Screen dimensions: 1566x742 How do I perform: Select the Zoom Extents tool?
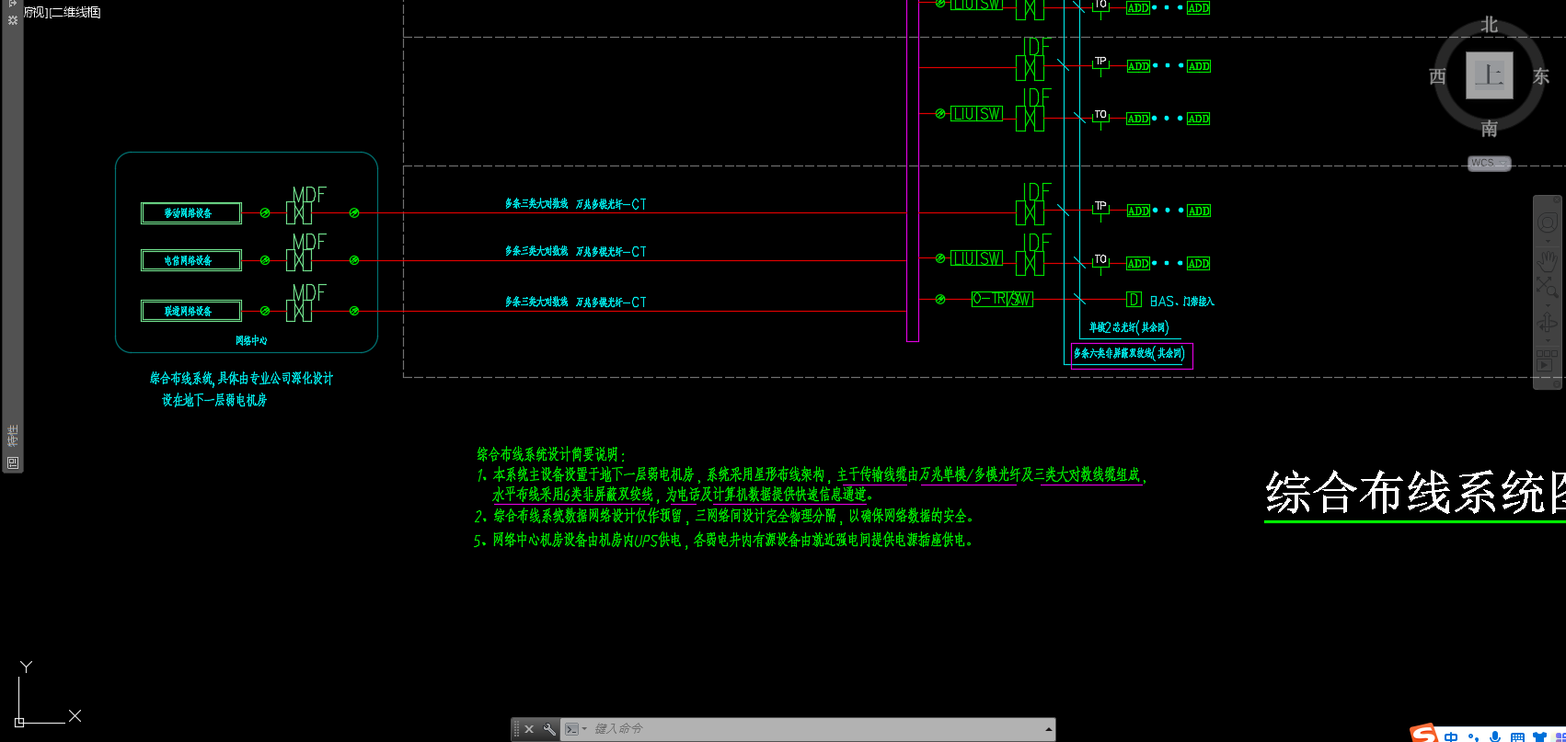[1548, 286]
